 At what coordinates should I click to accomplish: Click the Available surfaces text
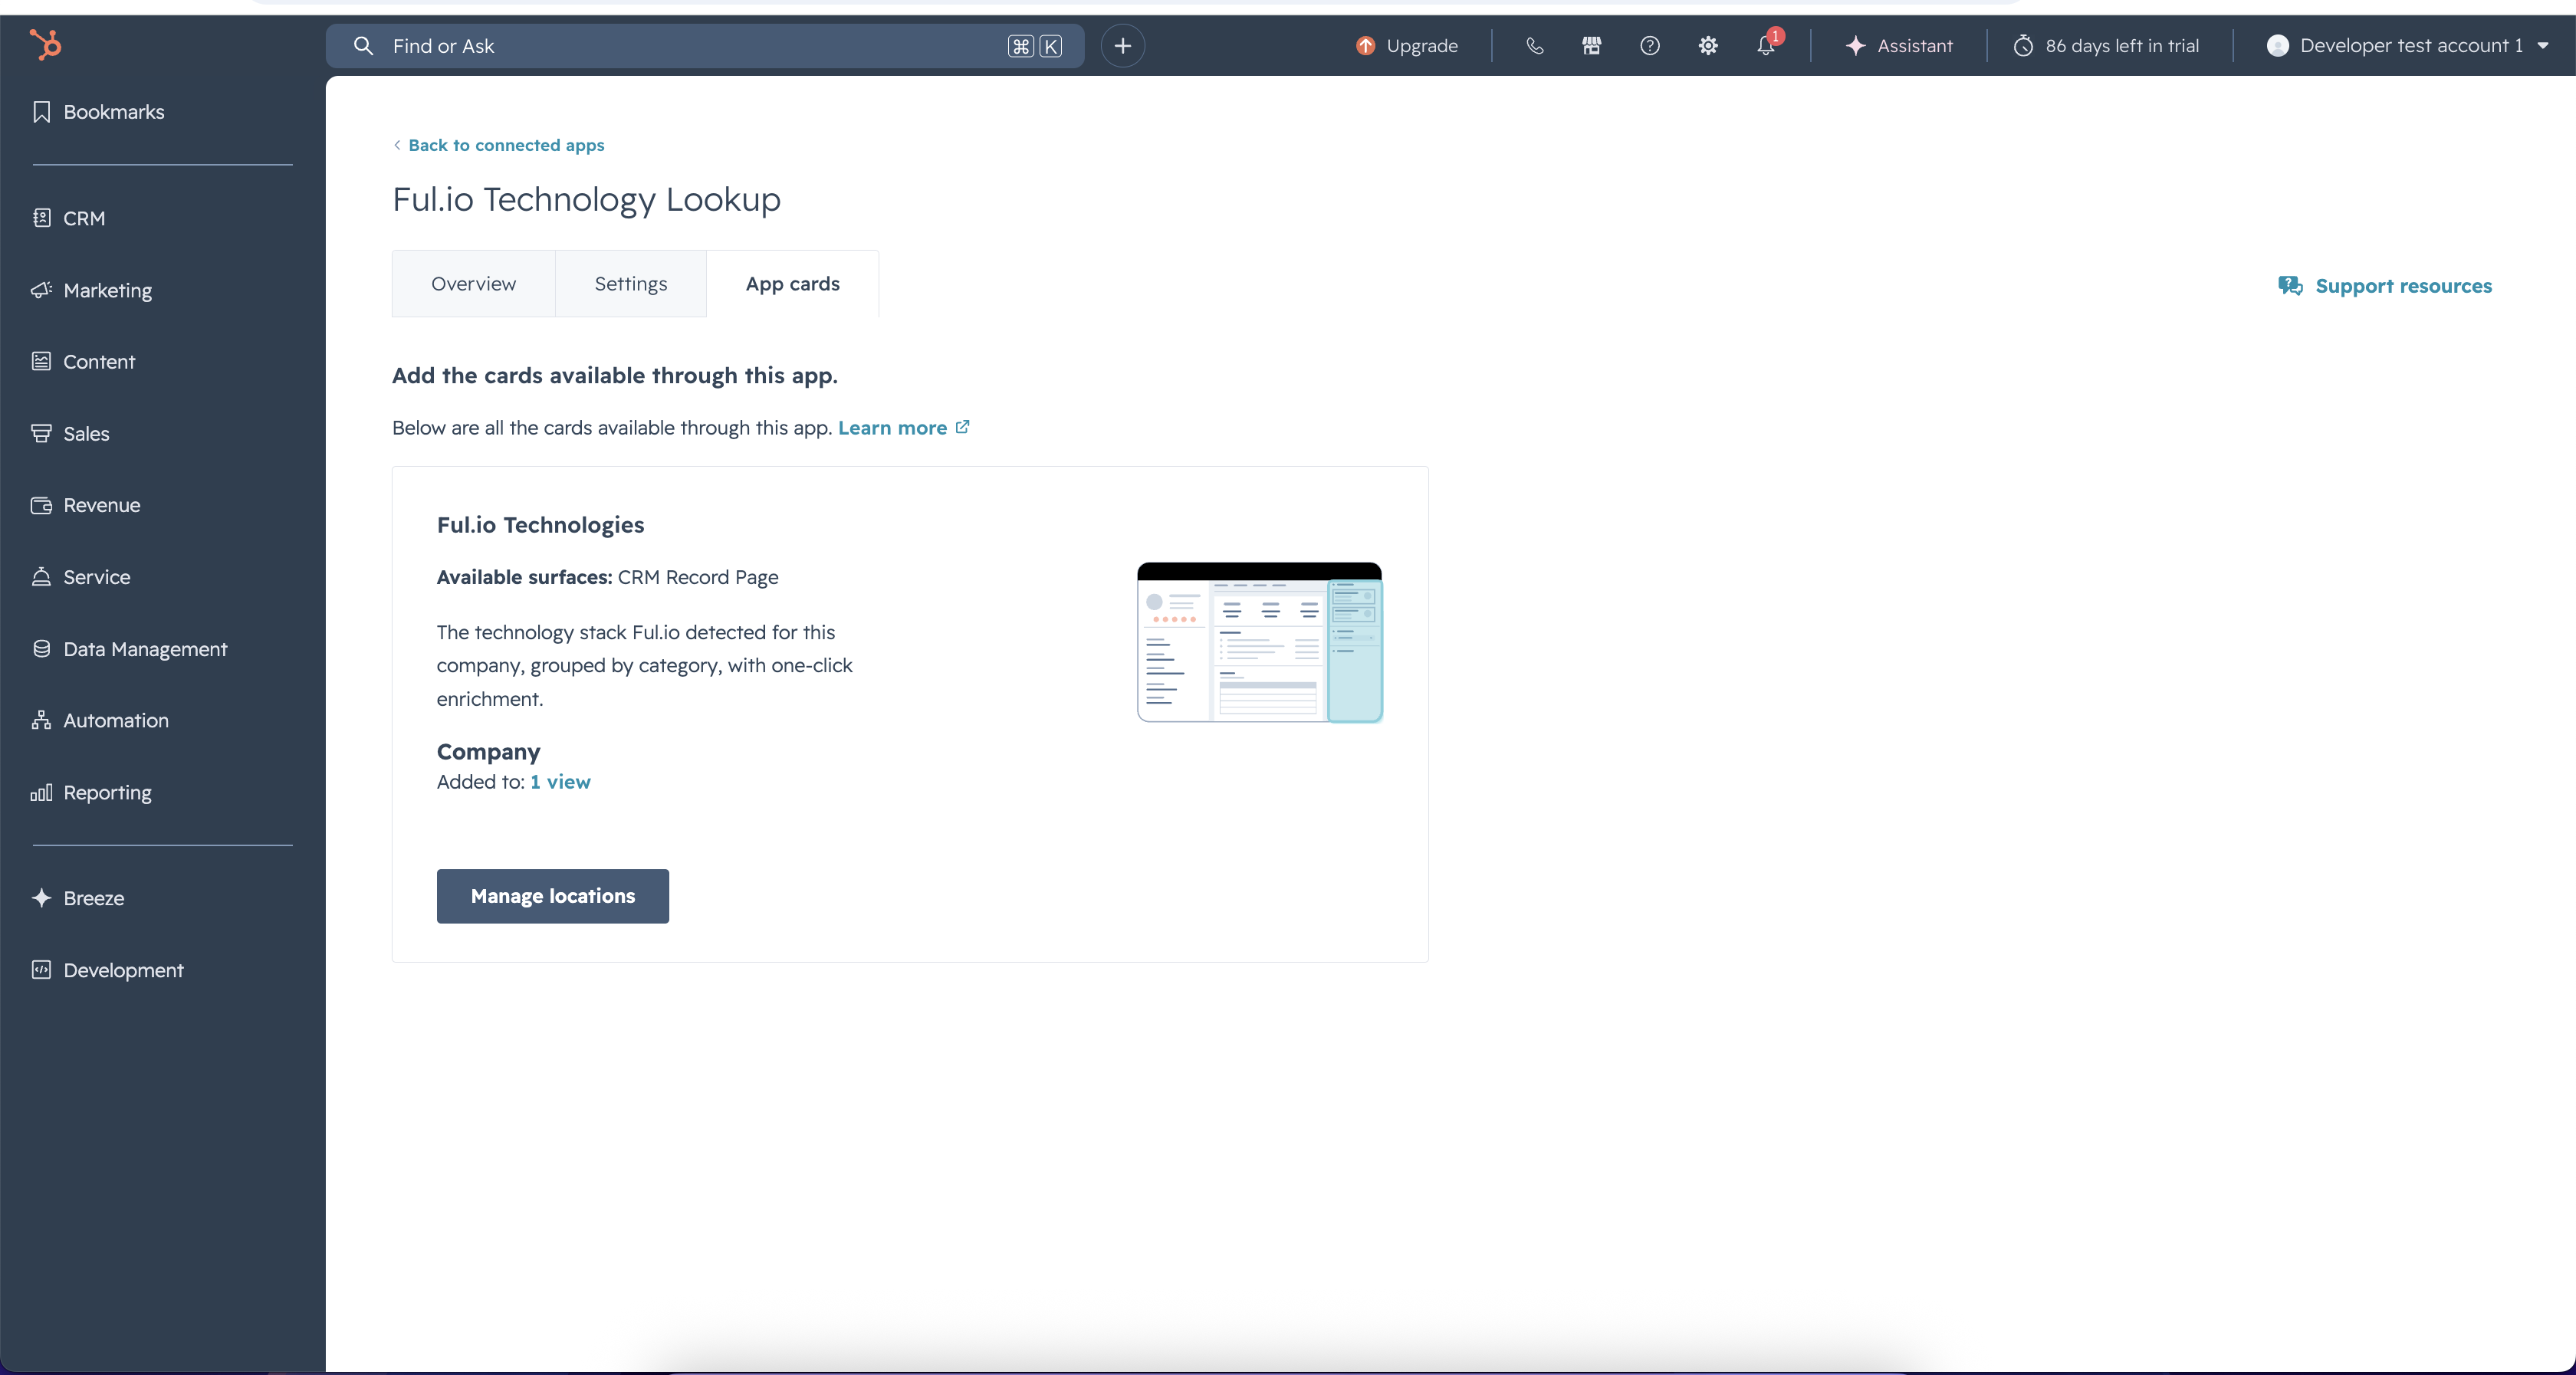[607, 577]
